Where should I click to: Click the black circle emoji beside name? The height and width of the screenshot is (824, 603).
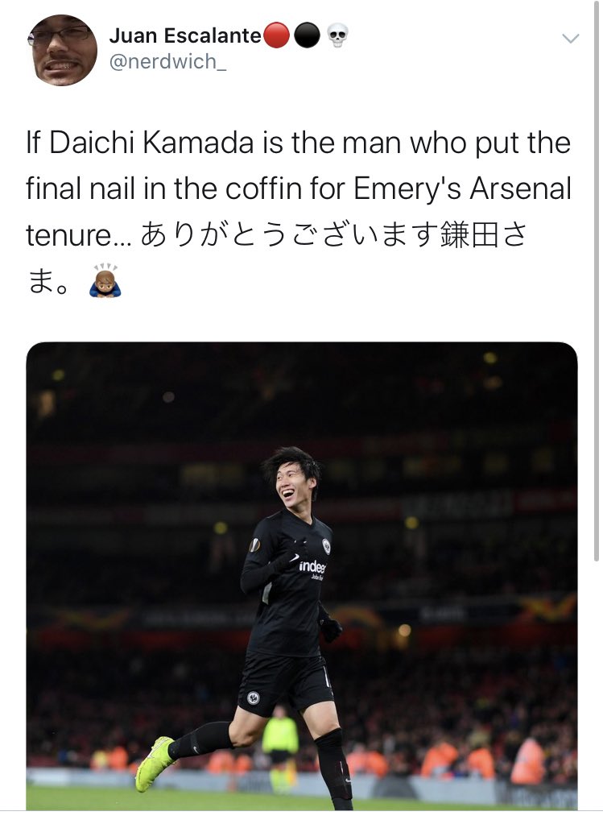[x=307, y=35]
